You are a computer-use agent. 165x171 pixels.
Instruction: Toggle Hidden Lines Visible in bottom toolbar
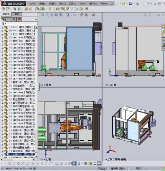click(x=70, y=164)
